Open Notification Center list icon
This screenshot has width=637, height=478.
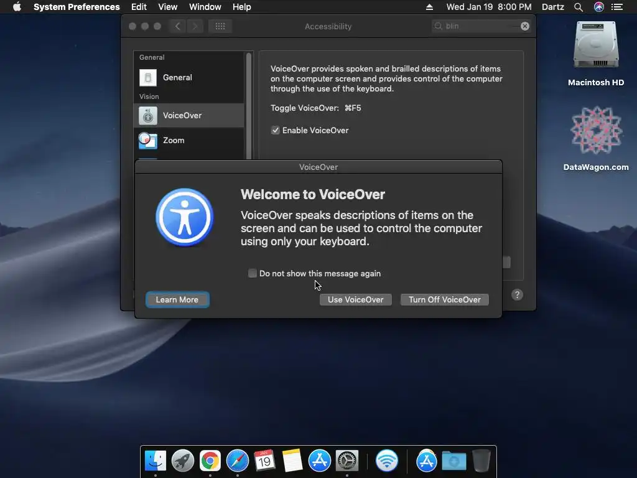[617, 7]
